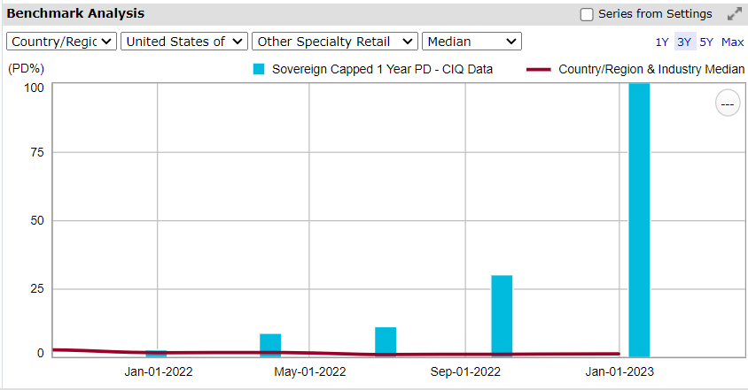Click the dark red median legend line marker
Image resolution: width=748 pixels, height=390 pixels.
(539, 69)
